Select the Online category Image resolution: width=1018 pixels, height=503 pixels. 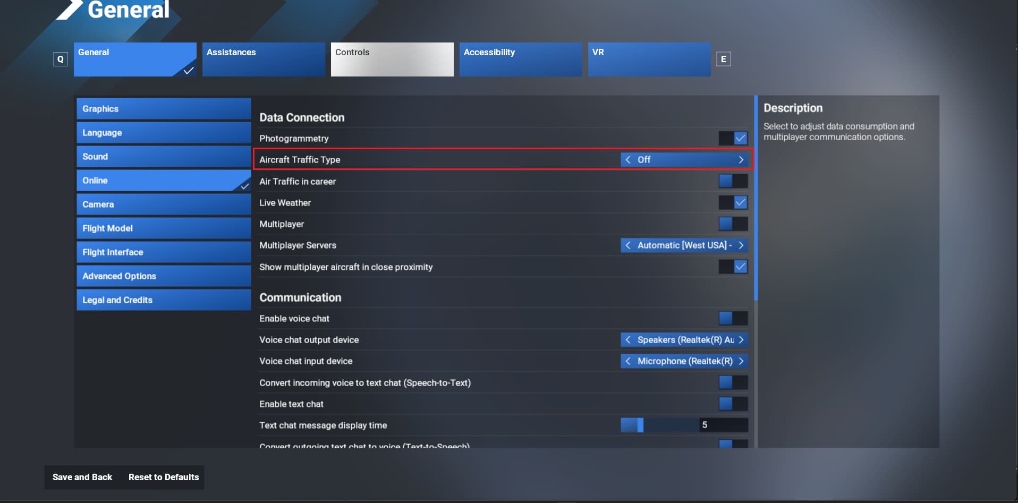click(x=164, y=181)
